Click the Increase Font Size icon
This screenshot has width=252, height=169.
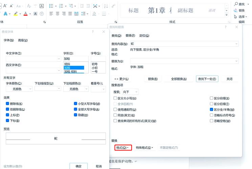(5, 6)
